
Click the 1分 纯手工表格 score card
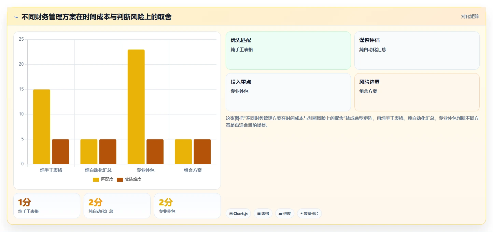click(x=47, y=206)
